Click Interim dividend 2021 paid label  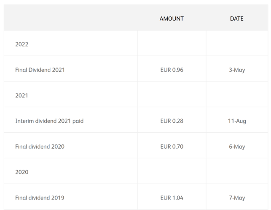[x=49, y=121]
